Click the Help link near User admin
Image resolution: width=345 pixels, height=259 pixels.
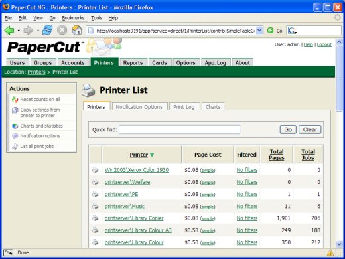coord(308,44)
